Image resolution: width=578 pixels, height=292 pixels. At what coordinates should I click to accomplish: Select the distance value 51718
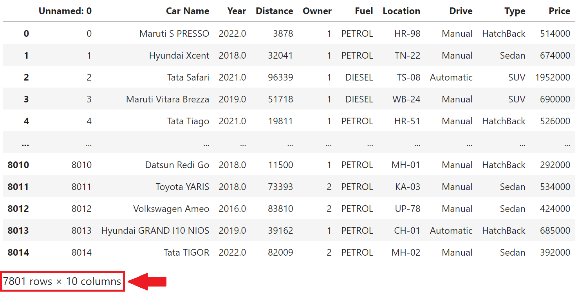(x=280, y=99)
